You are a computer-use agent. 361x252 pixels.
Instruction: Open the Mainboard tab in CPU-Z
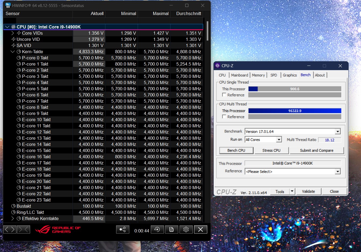tap(239, 75)
